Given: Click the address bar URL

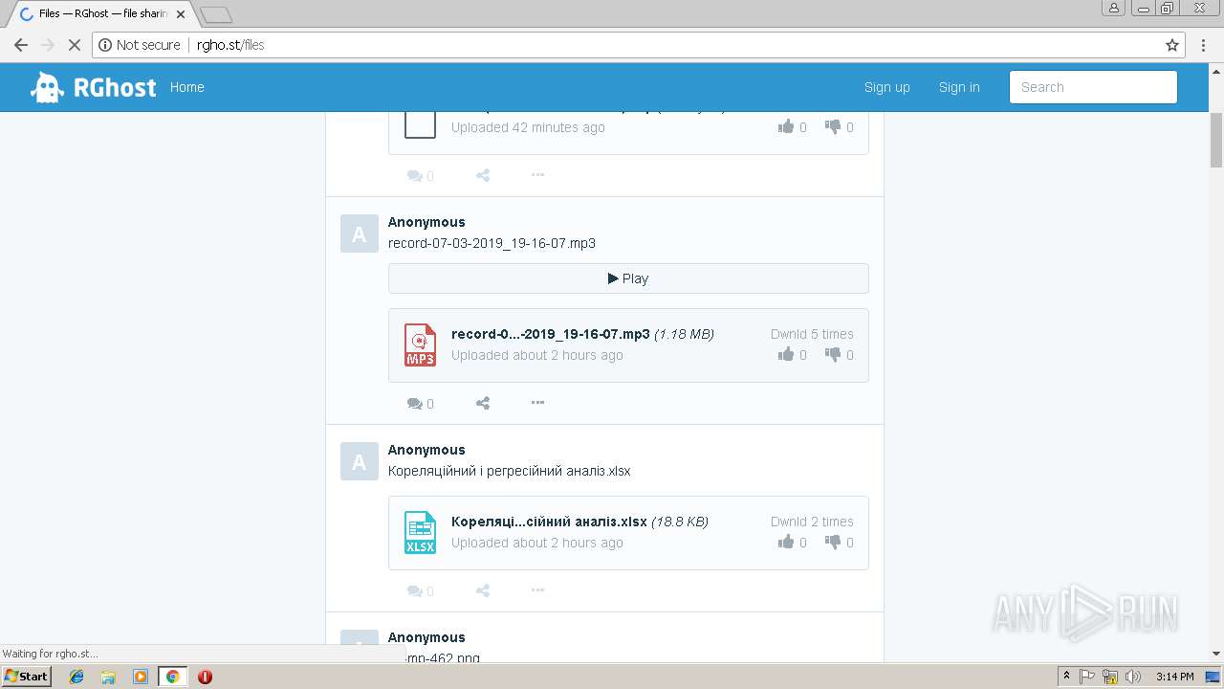Looking at the screenshot, I should pyautogui.click(x=230, y=45).
